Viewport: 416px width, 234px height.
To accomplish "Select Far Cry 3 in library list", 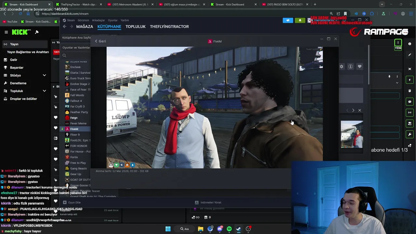I will click(x=77, y=106).
